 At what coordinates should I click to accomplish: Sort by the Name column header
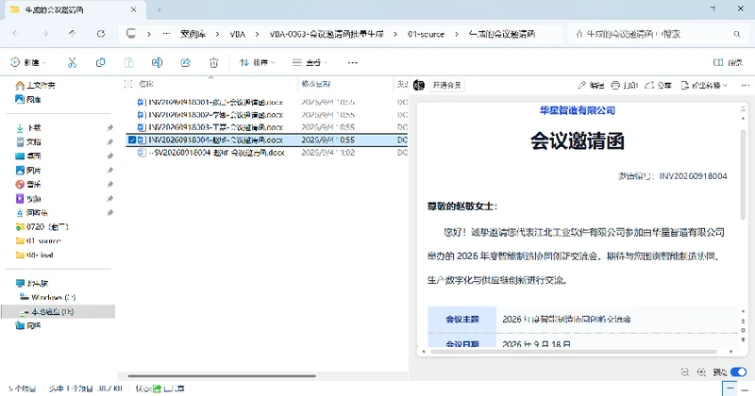pos(210,84)
